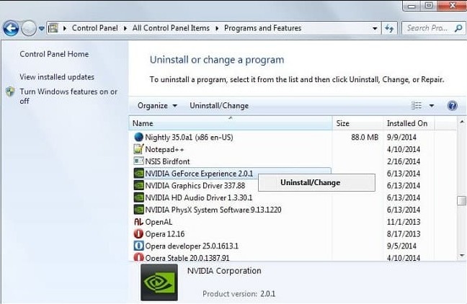467x304 pixels.
Task: Select the Notepad++ program icon
Action: (x=139, y=149)
